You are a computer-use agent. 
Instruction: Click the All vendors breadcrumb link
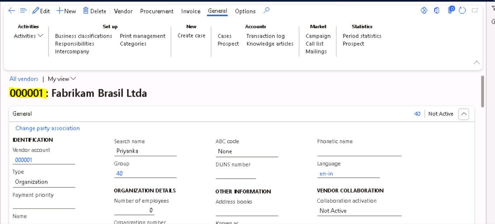(x=24, y=79)
